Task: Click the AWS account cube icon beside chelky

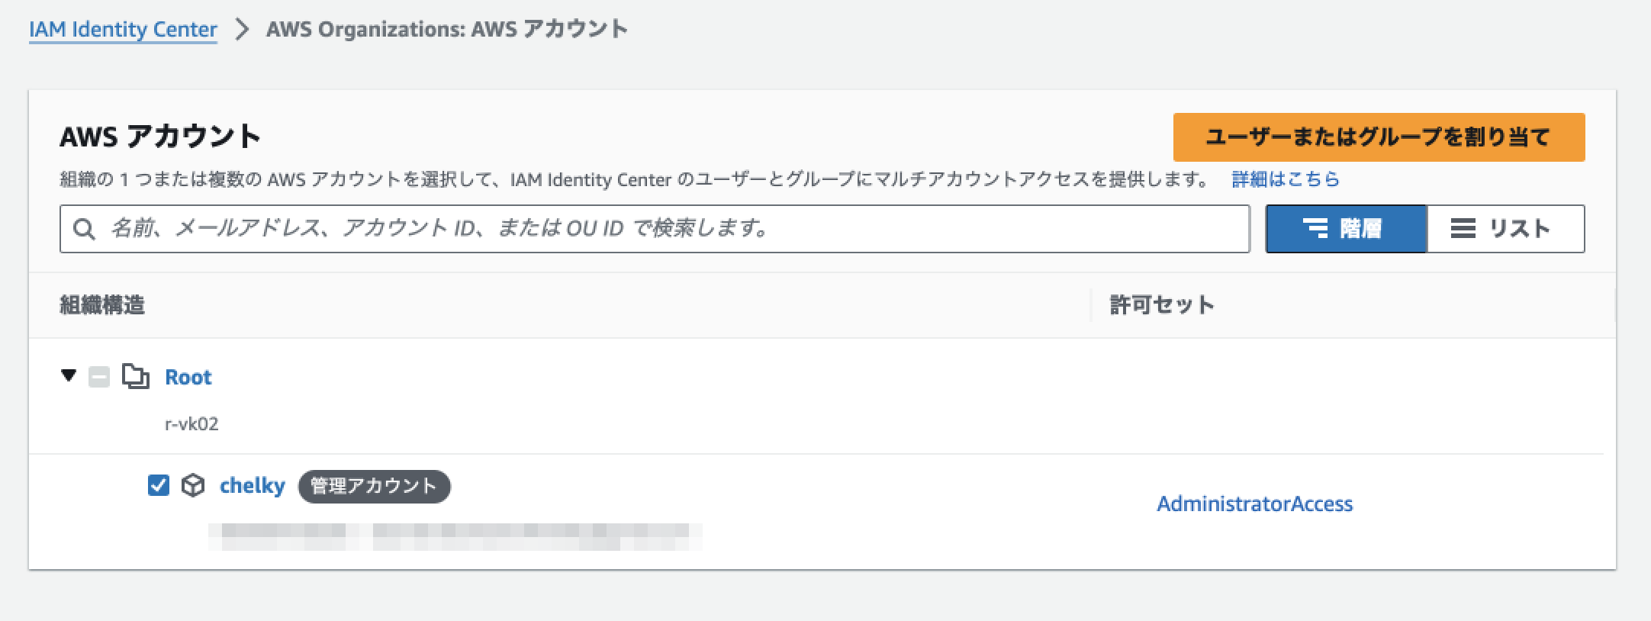Action: pos(193,484)
